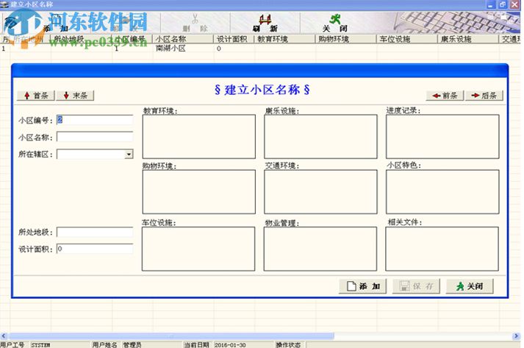Click the disabled 保存 button
The height and width of the screenshot is (348, 524).
click(416, 286)
